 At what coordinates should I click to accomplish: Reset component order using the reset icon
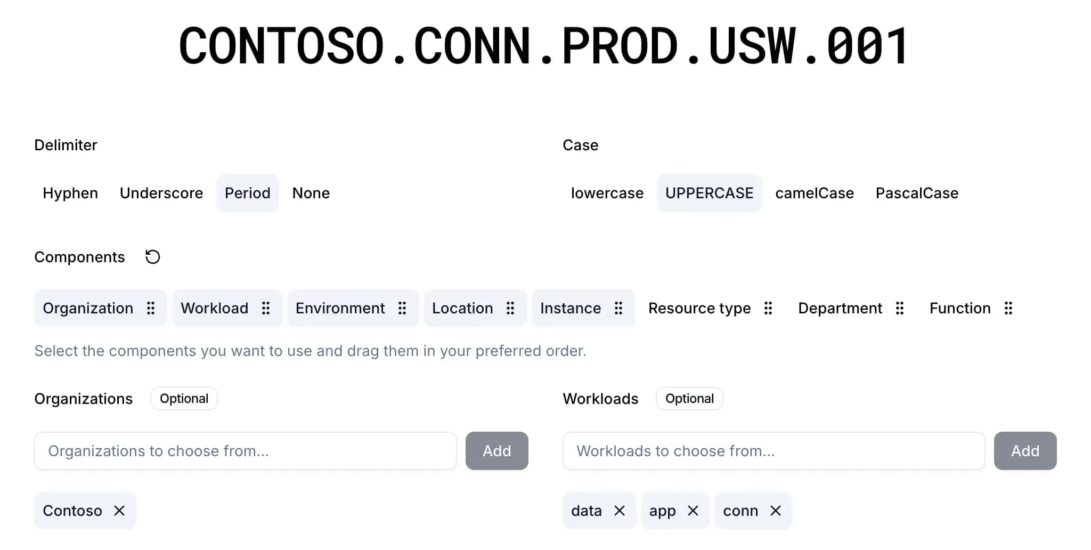tap(152, 257)
